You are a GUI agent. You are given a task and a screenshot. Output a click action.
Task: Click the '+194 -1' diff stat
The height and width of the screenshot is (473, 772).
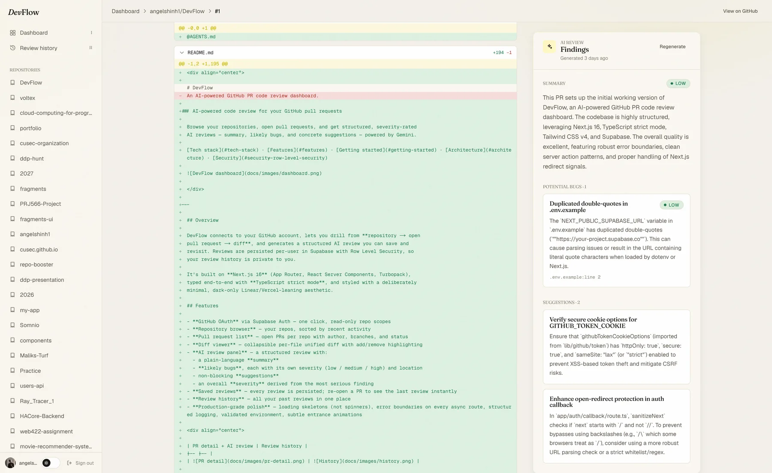[502, 53]
